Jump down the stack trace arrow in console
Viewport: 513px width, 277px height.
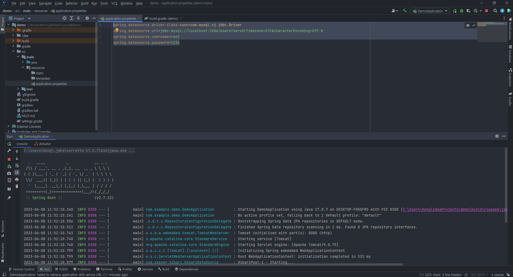click(17, 159)
